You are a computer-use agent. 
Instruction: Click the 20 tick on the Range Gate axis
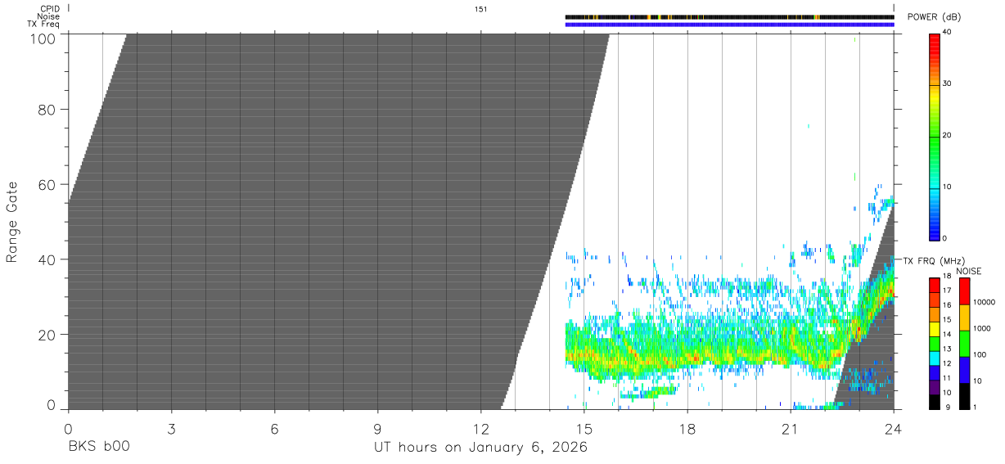pos(48,335)
